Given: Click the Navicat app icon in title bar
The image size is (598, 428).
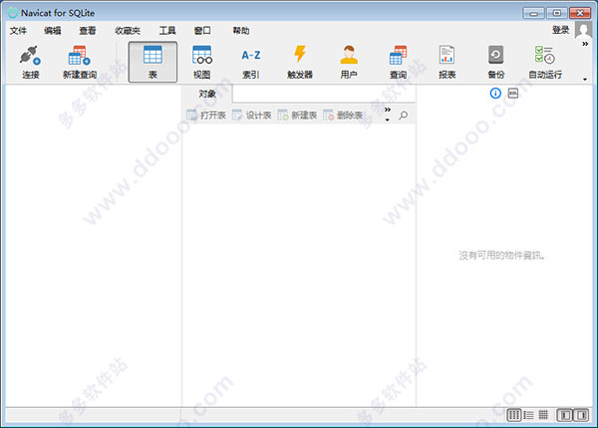Looking at the screenshot, I should pos(13,13).
